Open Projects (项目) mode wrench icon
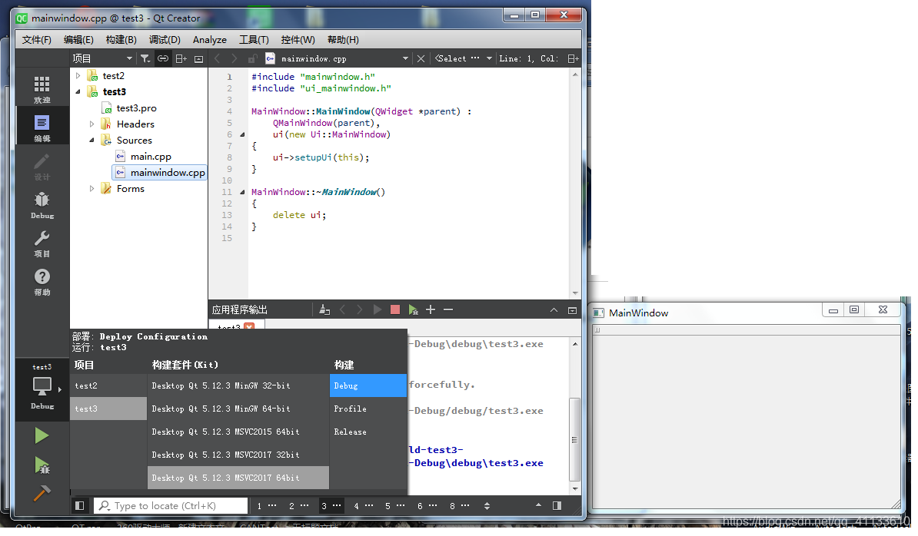Viewport: 918px width, 536px height. click(x=42, y=243)
